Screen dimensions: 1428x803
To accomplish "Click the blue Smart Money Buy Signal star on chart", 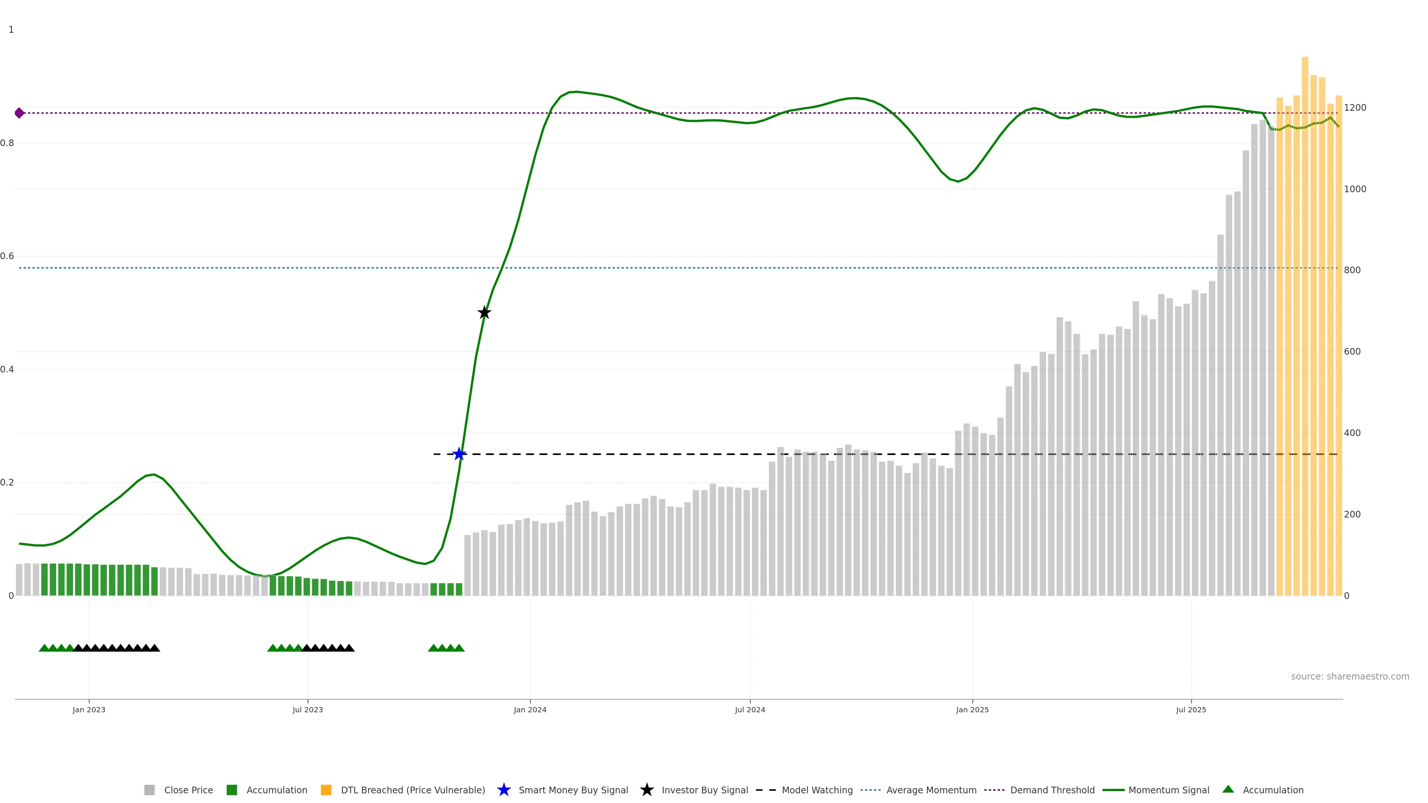I will click(459, 454).
